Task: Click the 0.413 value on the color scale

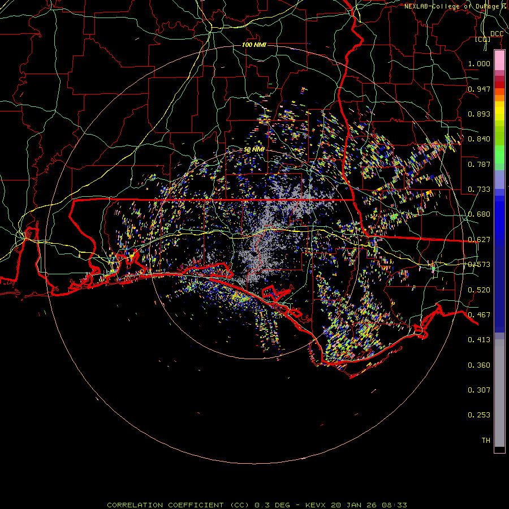Action: [x=479, y=340]
